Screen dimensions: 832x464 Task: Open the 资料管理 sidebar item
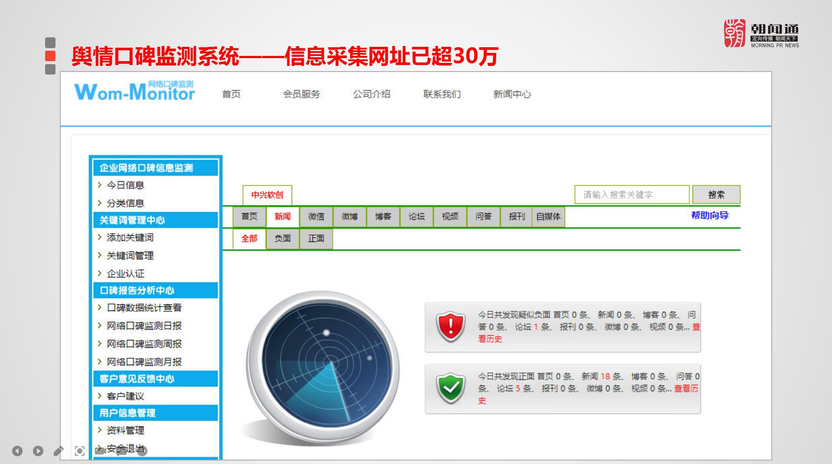(125, 430)
